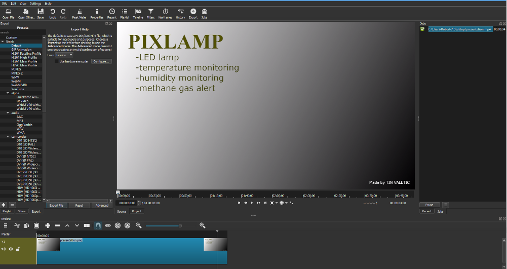Append clip with the plus icon in timeline
Image resolution: width=507 pixels, height=269 pixels.
(x=48, y=225)
